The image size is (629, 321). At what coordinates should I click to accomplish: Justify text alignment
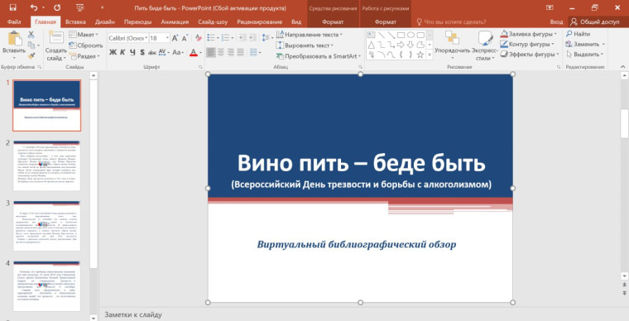click(240, 52)
